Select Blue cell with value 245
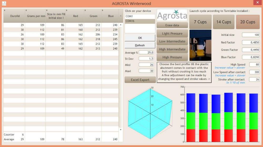 coord(110,39)
